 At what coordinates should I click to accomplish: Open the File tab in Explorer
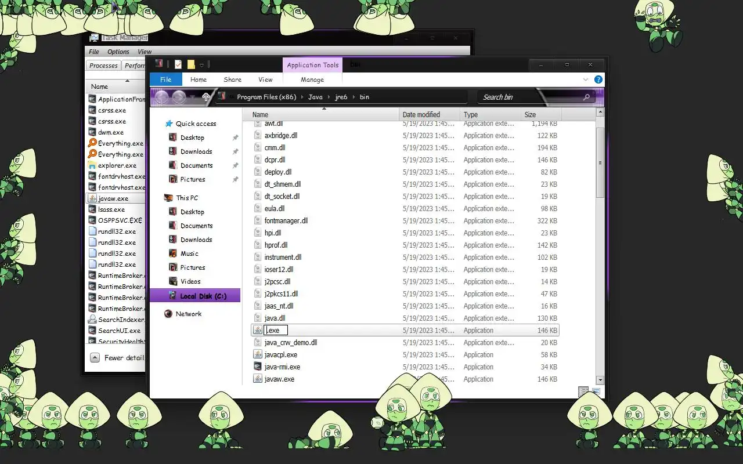(165, 79)
